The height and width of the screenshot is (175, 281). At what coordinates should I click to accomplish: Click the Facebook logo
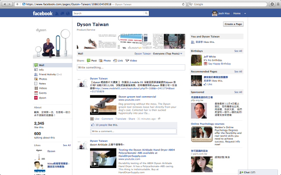(43, 14)
